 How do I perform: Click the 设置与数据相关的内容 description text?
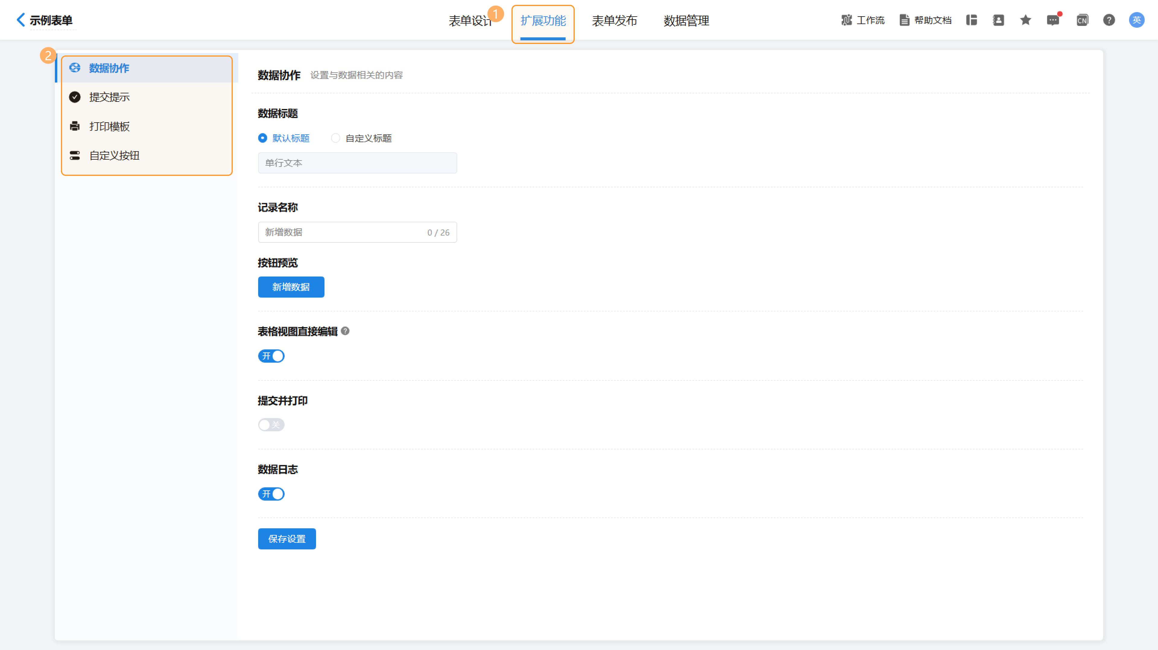tap(356, 75)
